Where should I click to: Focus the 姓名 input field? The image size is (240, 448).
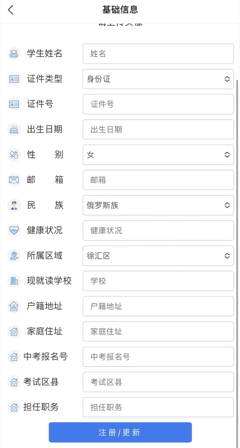158,54
